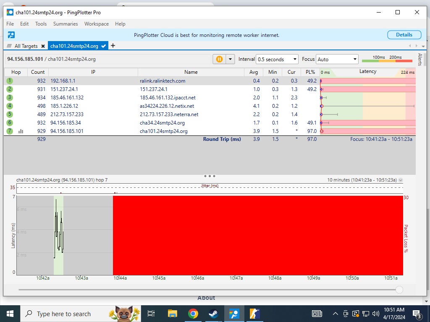
Task: Click the PingPlotter Cloud banner logo
Action: (11, 35)
